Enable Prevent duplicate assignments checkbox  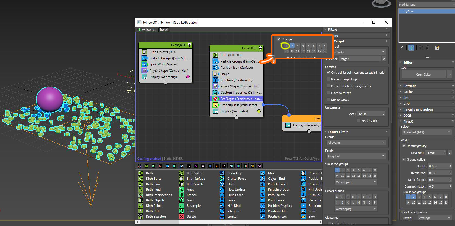tap(328, 86)
